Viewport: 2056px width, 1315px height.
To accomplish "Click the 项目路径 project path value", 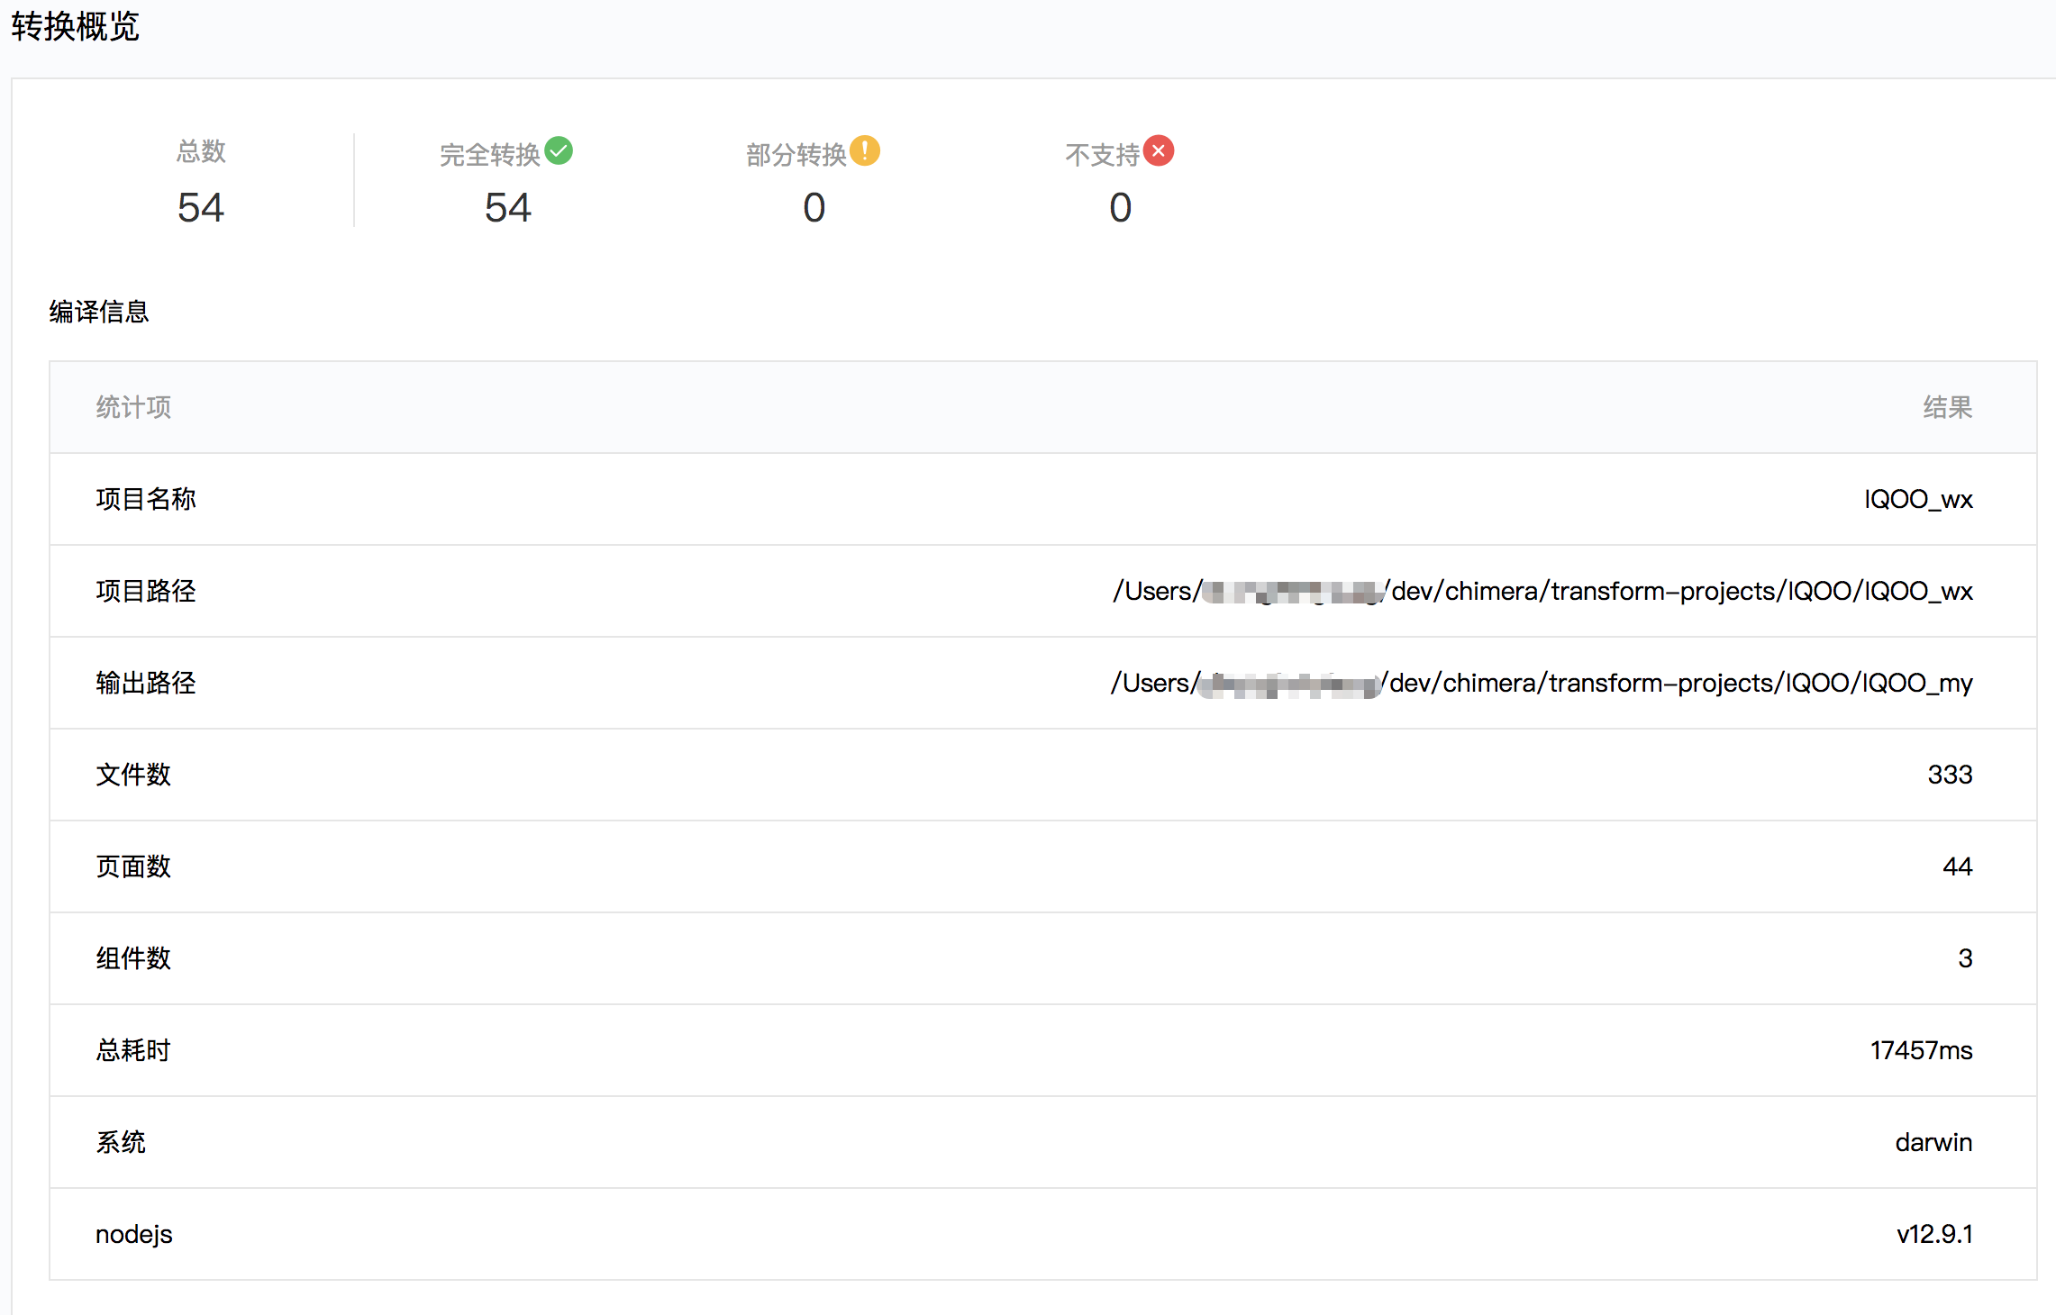I will 1542,591.
